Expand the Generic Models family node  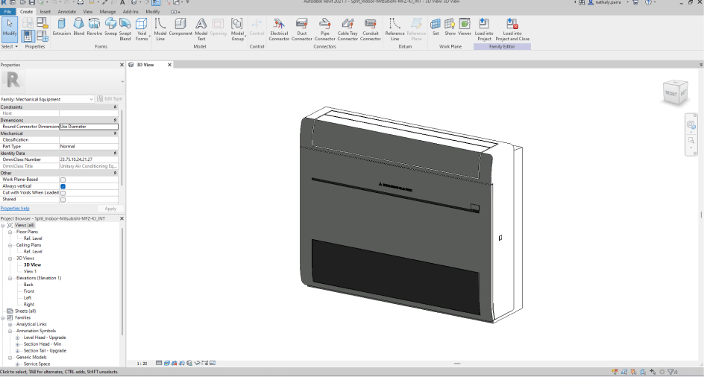point(10,357)
